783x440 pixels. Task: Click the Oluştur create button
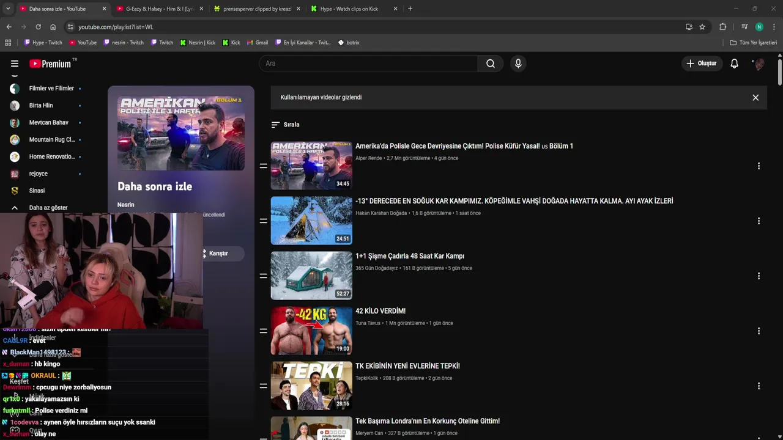pyautogui.click(x=702, y=64)
